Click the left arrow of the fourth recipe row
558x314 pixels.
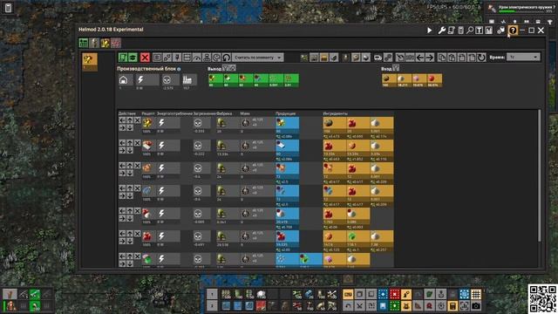[x=122, y=188]
